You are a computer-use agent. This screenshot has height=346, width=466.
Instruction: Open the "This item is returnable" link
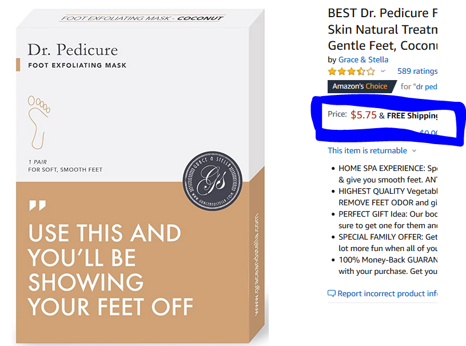pos(367,151)
